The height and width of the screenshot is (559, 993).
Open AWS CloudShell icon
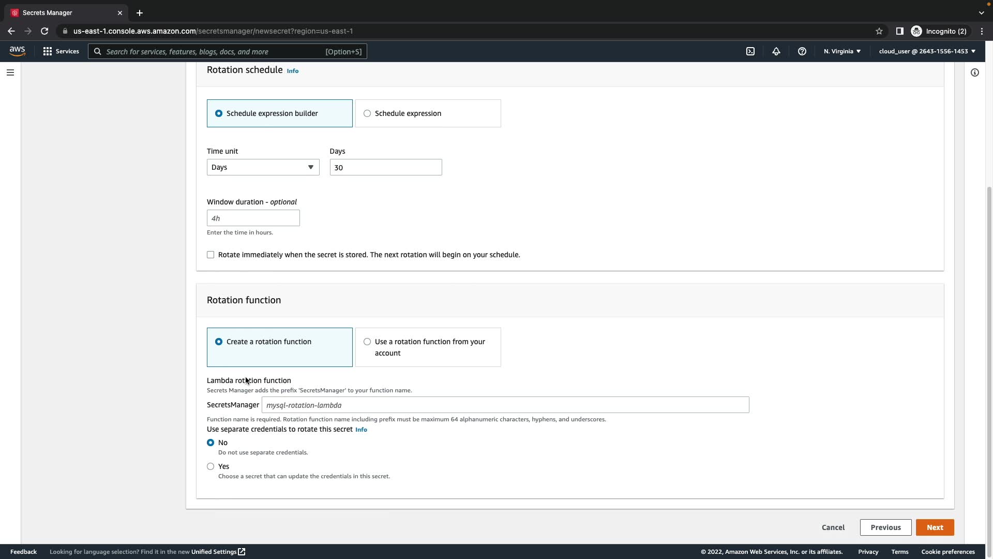coord(750,51)
